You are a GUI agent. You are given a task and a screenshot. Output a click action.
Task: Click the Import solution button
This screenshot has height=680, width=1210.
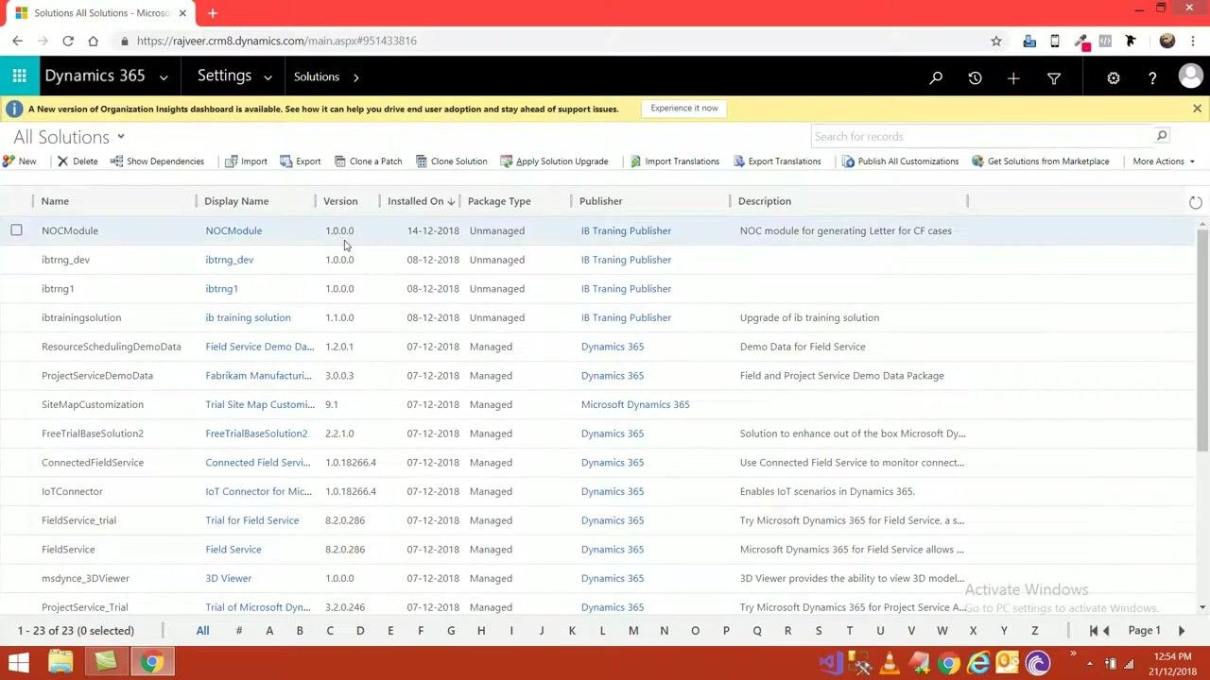[246, 161]
